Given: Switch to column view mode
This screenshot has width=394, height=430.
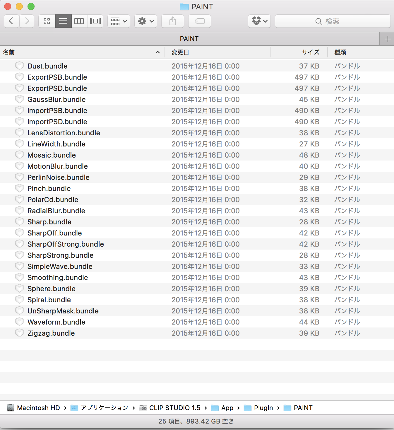Looking at the screenshot, I should [x=79, y=21].
